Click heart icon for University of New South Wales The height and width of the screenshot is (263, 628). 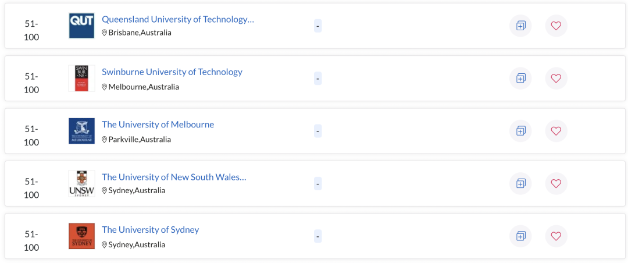click(556, 184)
